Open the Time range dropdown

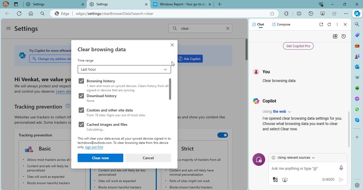124,69
